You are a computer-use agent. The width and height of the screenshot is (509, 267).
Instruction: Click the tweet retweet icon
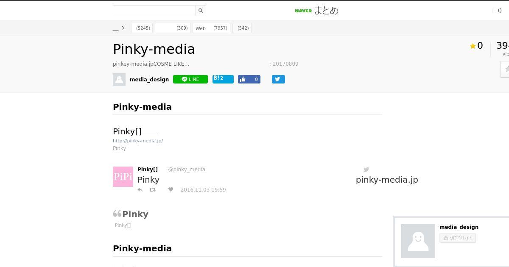click(152, 190)
